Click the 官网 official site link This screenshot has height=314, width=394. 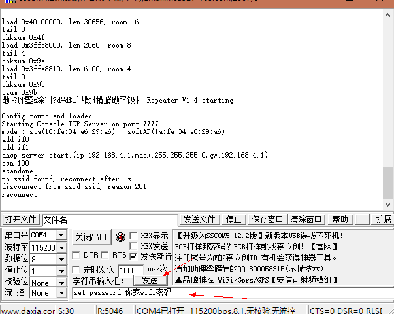pyautogui.click(x=324, y=247)
